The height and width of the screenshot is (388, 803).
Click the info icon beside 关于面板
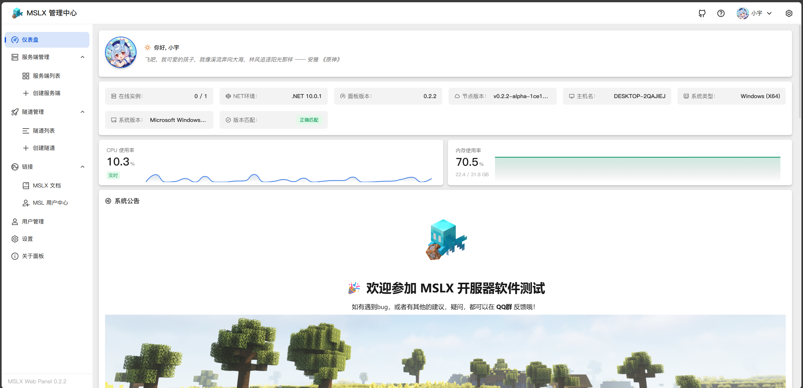coord(15,256)
